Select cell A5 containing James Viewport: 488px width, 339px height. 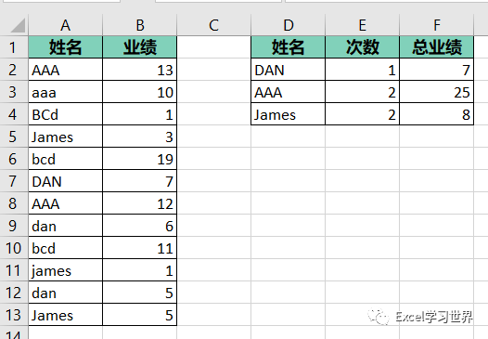pos(65,137)
